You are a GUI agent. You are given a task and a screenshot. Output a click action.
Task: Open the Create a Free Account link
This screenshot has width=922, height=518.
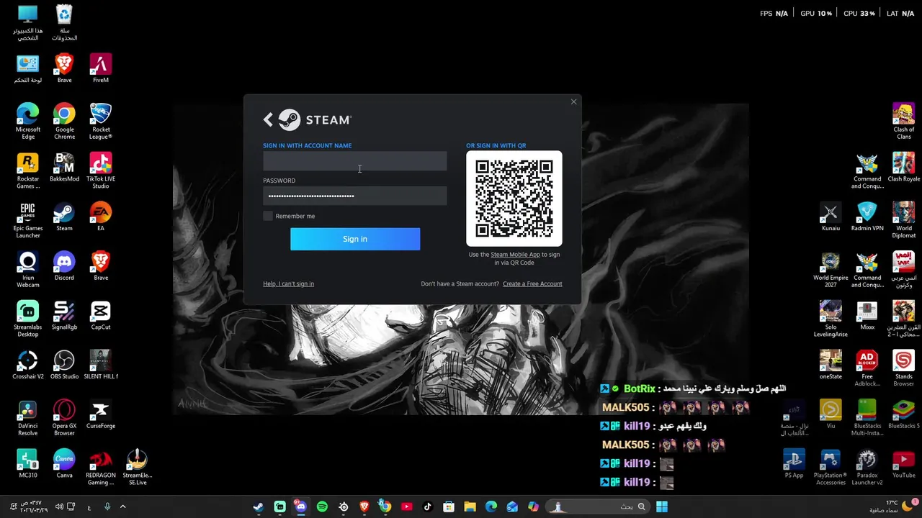coord(532,283)
